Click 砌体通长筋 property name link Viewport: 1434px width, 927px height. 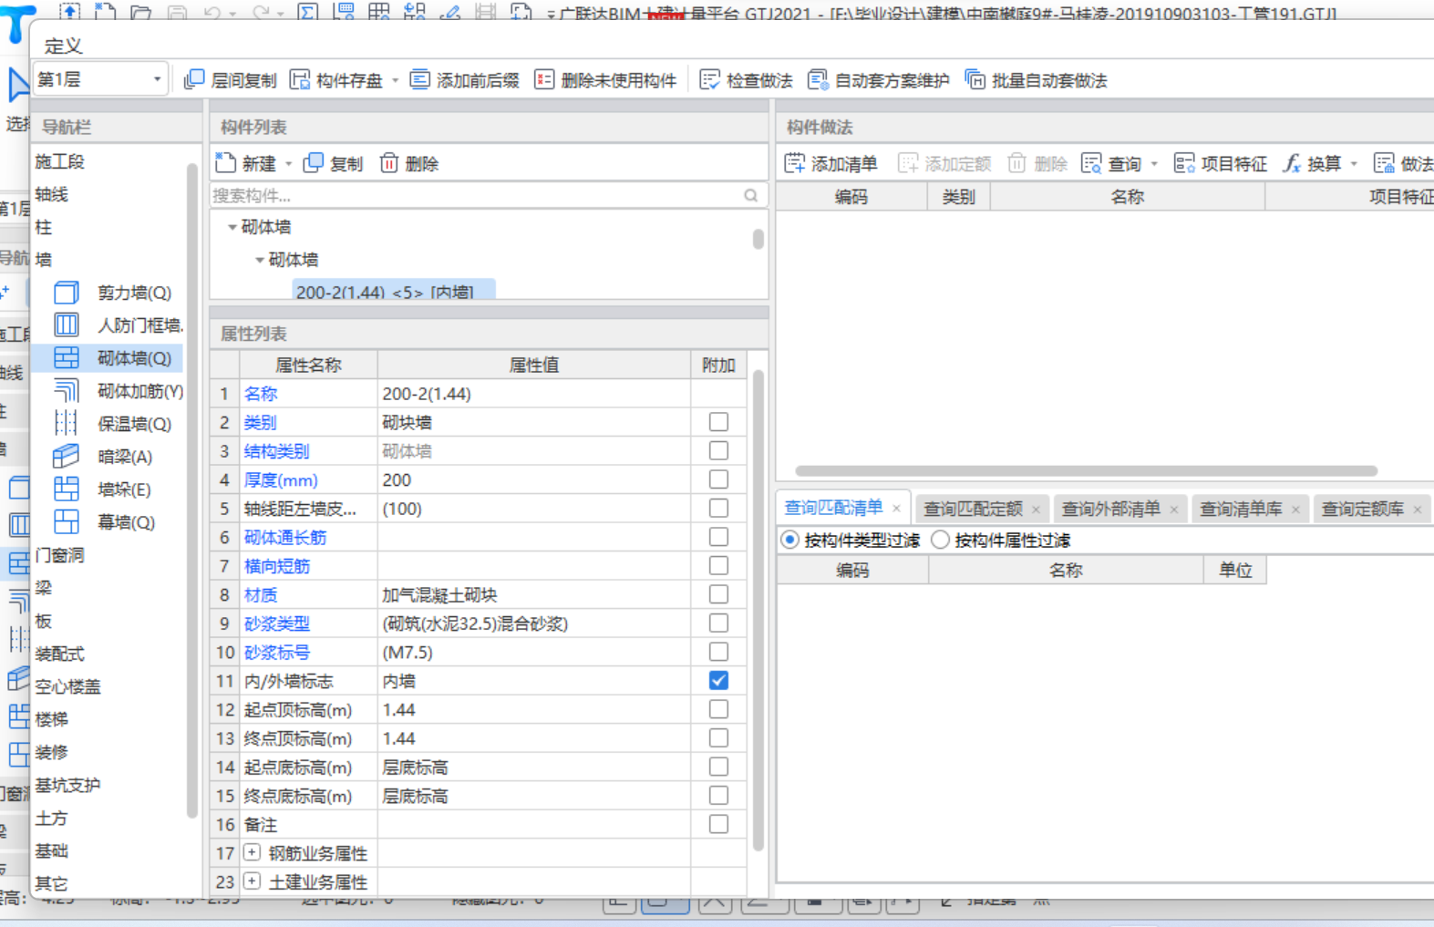pyautogui.click(x=285, y=537)
